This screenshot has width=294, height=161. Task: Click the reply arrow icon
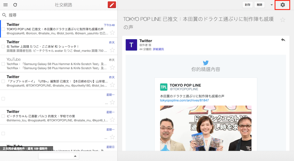(283, 40)
